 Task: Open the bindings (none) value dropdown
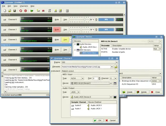point(160,81)
